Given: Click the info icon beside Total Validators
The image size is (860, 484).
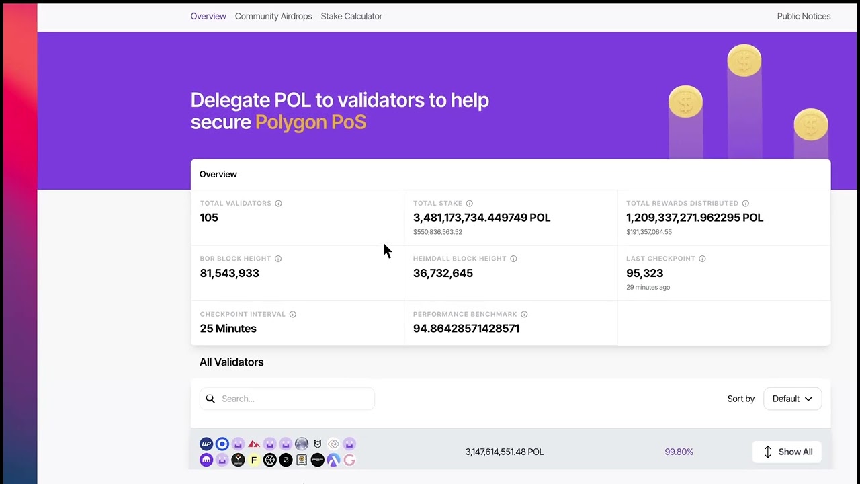Looking at the screenshot, I should pyautogui.click(x=278, y=203).
